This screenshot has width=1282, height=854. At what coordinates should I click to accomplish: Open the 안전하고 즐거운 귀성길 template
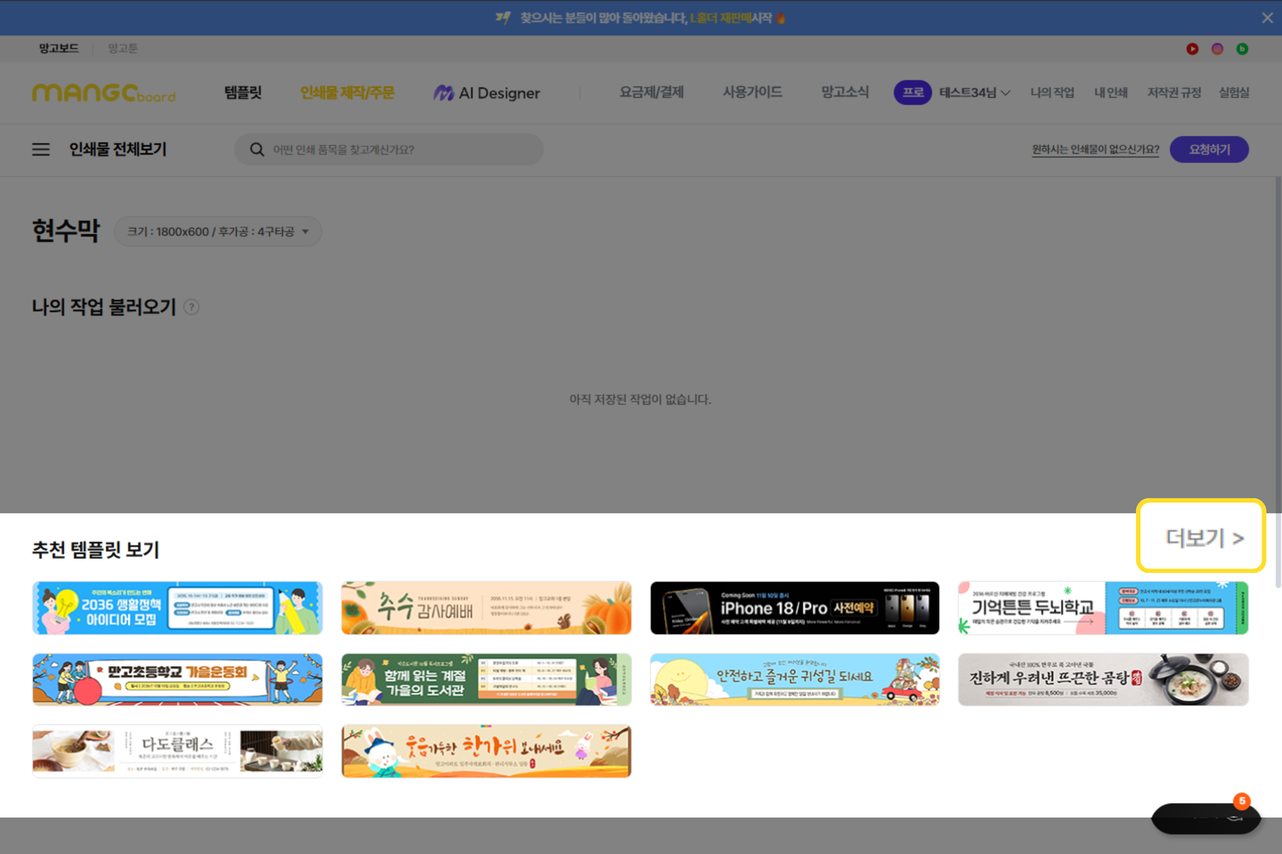pos(795,680)
